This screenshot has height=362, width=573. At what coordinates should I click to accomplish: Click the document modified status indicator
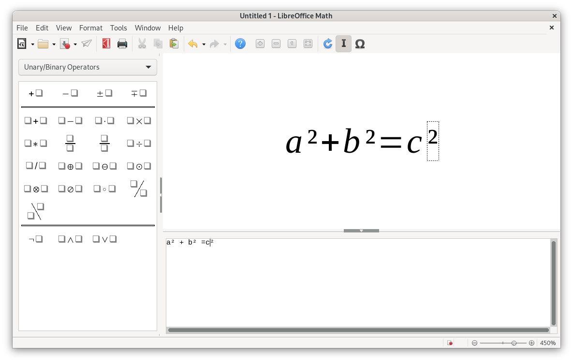tap(450, 343)
